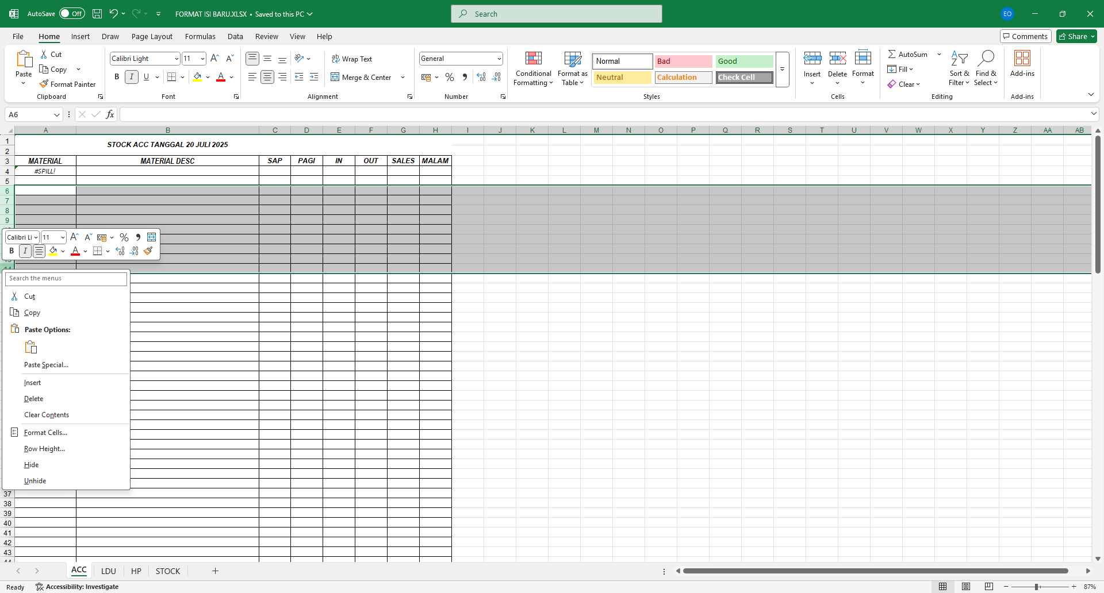The image size is (1104, 593).
Task: Click Insert Function fx icon
Action: pyautogui.click(x=110, y=114)
